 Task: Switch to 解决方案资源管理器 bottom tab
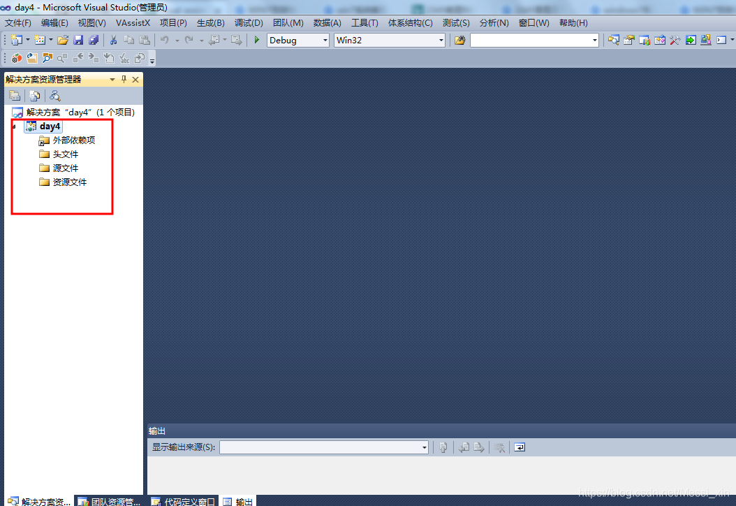pyautogui.click(x=39, y=501)
